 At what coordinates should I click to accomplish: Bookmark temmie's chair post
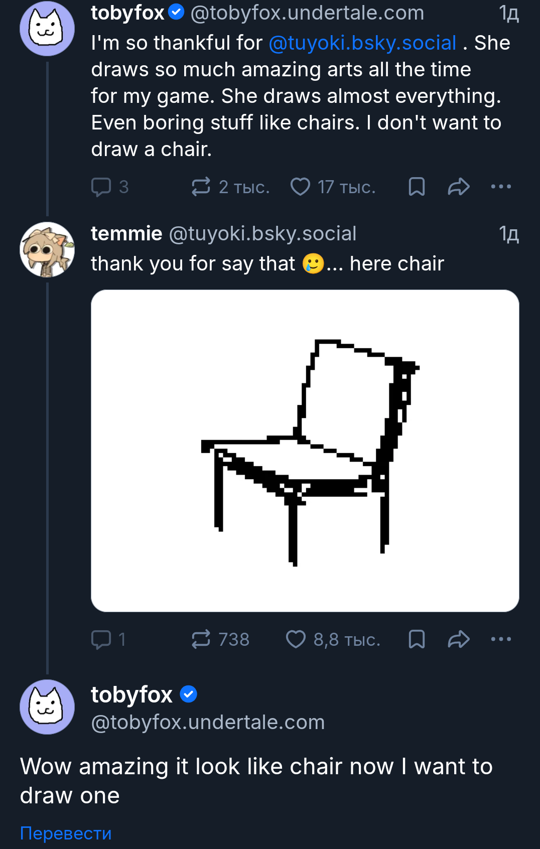(417, 639)
